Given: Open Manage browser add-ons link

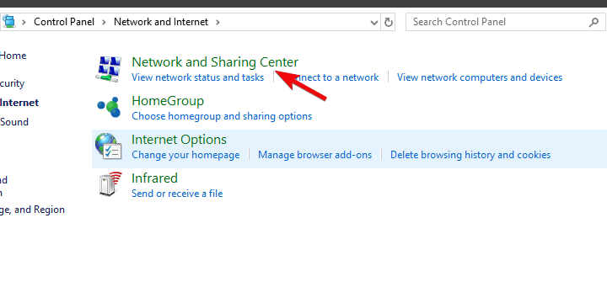Looking at the screenshot, I should tap(314, 155).
